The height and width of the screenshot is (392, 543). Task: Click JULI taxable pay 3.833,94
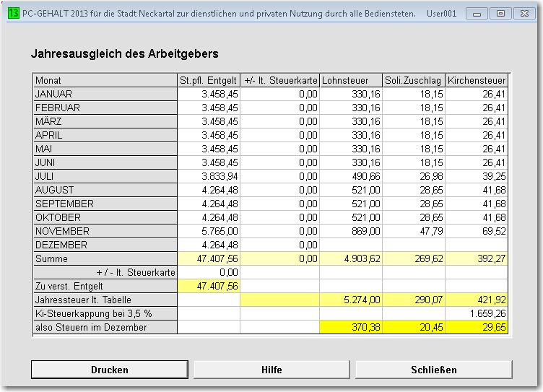click(209, 176)
